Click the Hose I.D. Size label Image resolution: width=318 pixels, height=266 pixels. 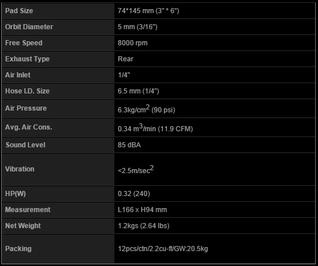27,91
